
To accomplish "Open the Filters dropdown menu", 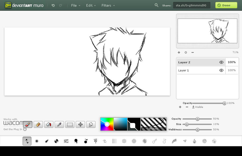I will (x=108, y=5).
